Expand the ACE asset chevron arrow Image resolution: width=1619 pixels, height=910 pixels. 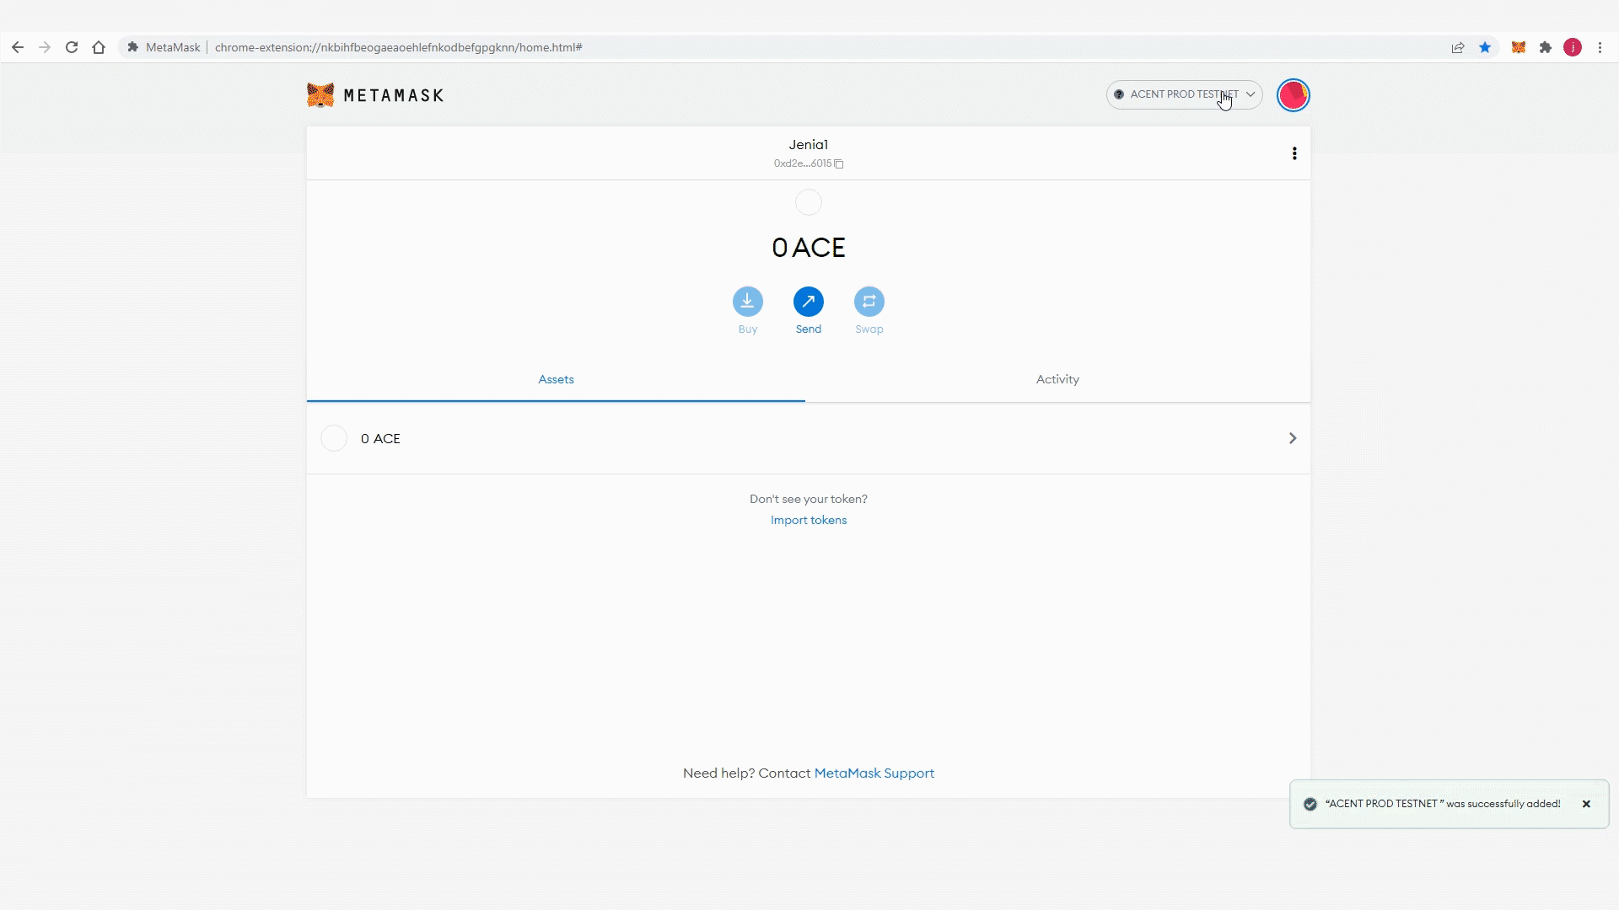(x=1293, y=438)
